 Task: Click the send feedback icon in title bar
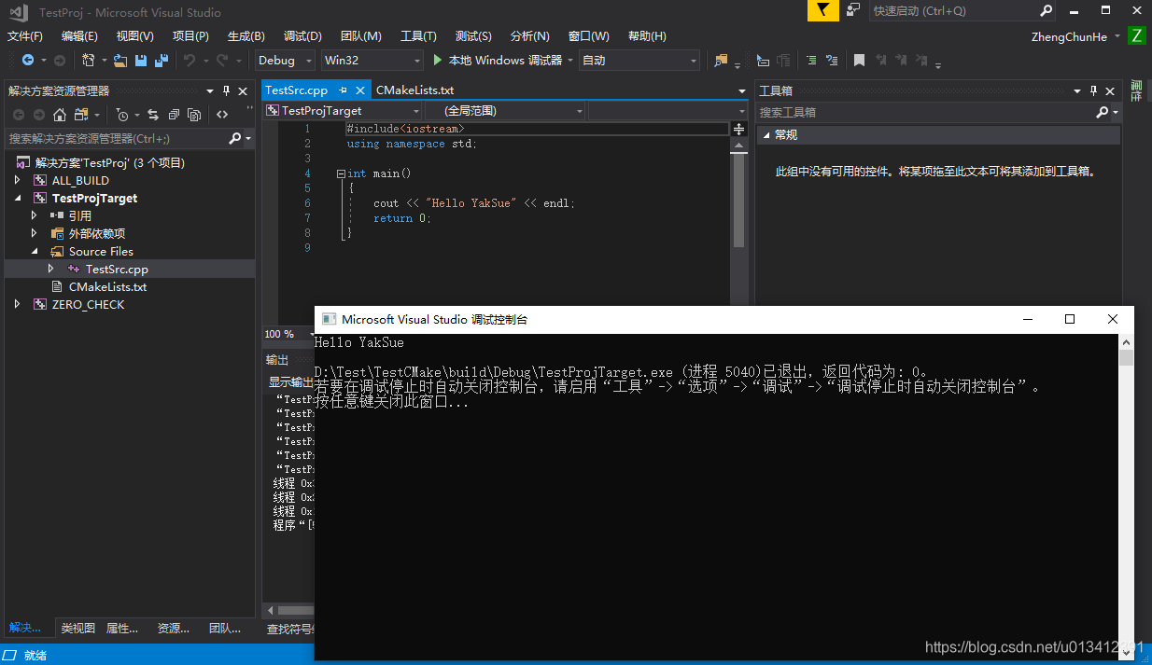(x=853, y=10)
